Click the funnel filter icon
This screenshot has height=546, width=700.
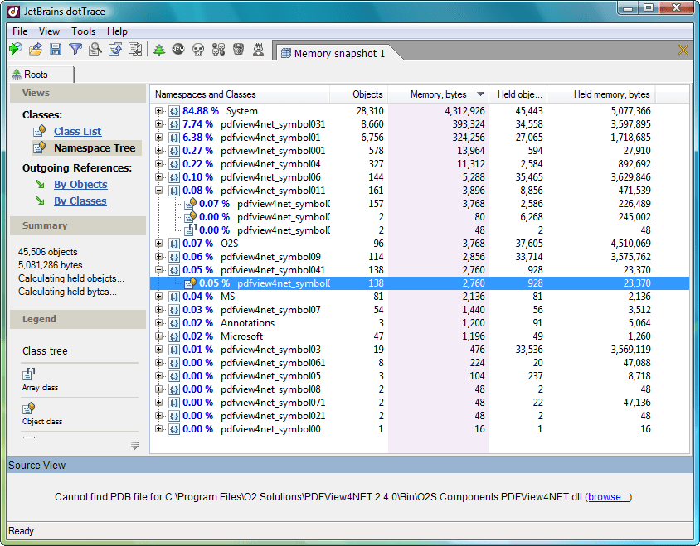pos(75,50)
